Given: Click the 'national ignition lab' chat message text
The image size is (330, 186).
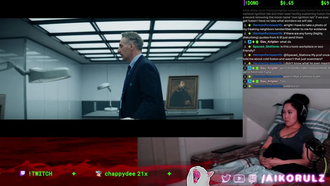Looking at the screenshot, I should pyautogui.click(x=286, y=16).
